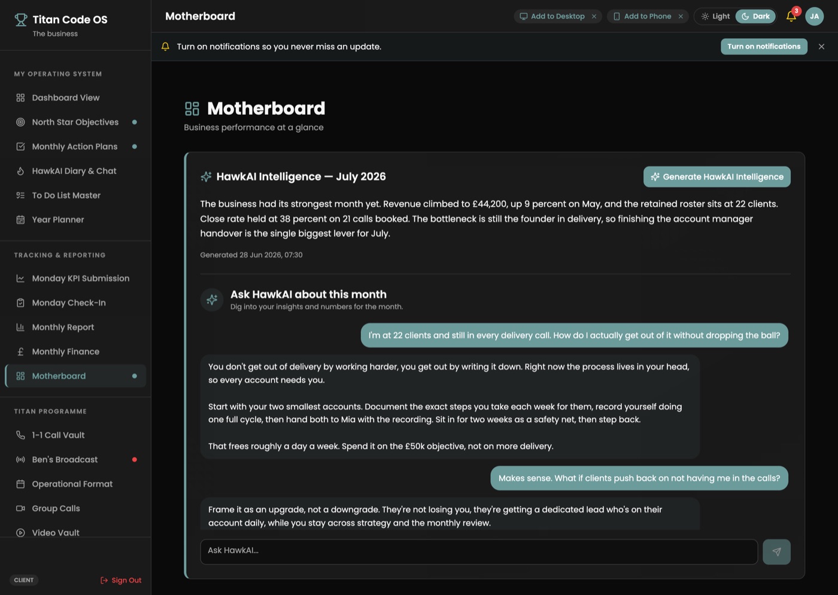Screen dimensions: 838x595
Task: Click the Monday KPI Submission chart icon
Action: pos(20,278)
